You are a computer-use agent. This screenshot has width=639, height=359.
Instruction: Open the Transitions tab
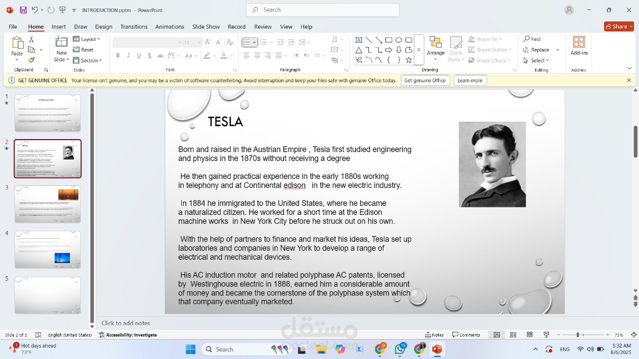tap(134, 26)
